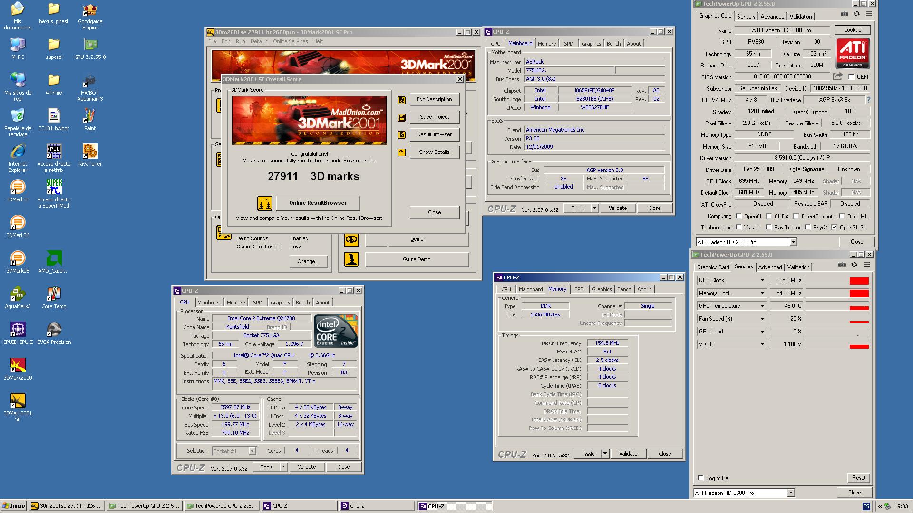Open Socket #1 selection dropdown in CPU-Z

(252, 451)
